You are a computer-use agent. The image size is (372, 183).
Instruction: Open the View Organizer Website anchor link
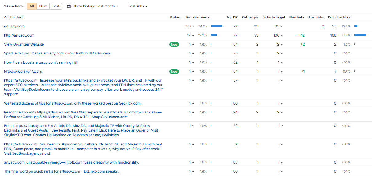coord(24,44)
